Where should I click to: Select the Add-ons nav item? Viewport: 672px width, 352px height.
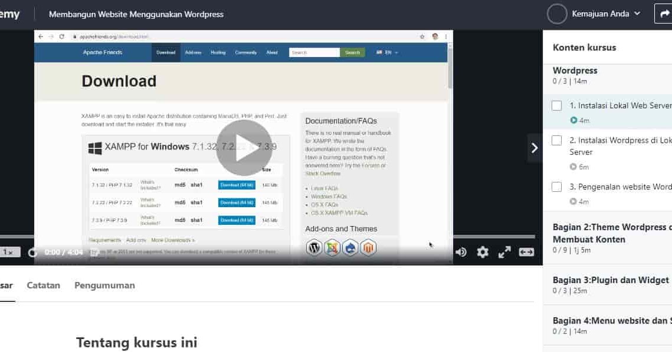[x=193, y=52]
